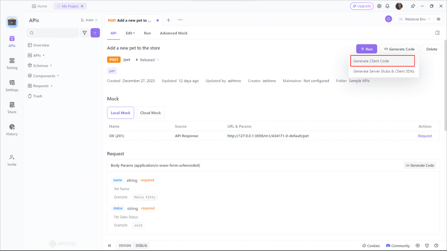Click the Hello Kitty example value

click(145, 197)
